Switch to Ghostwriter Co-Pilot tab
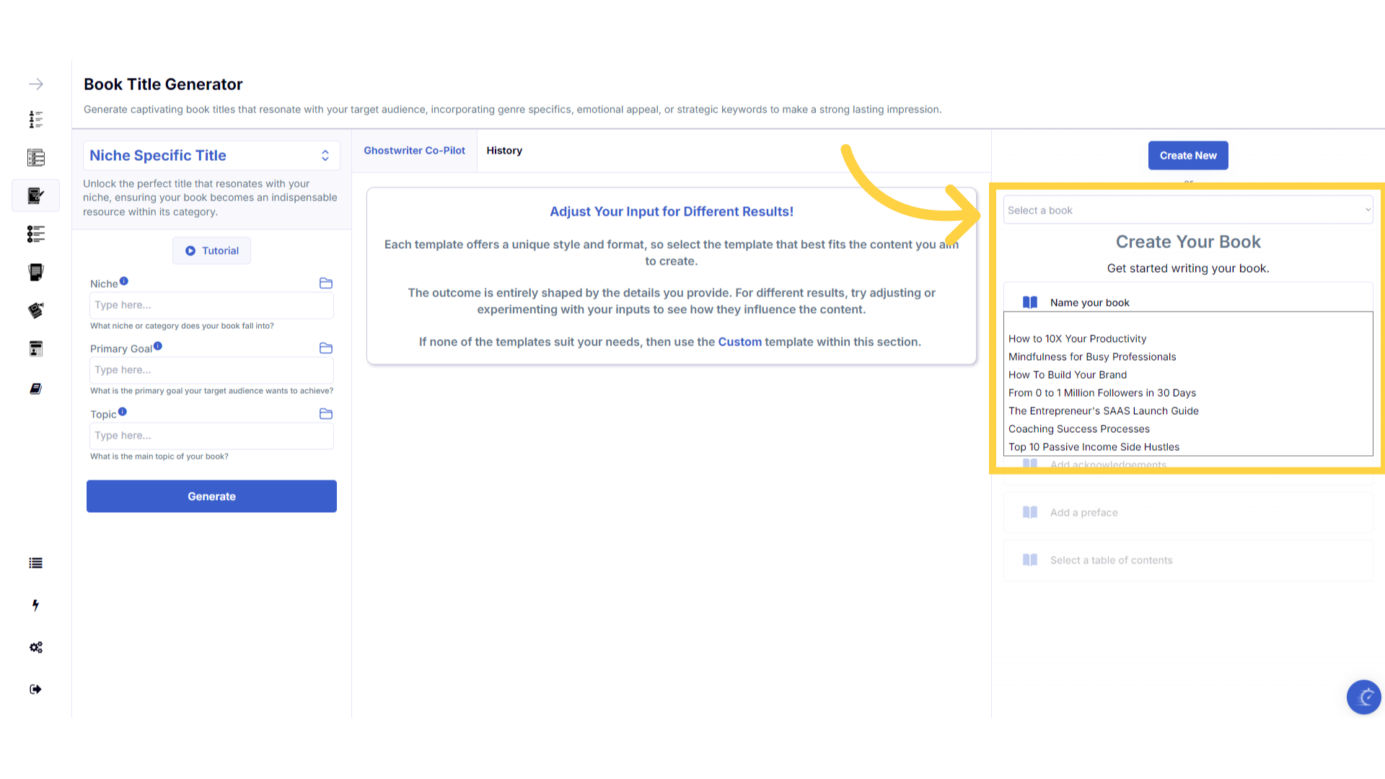Image resolution: width=1385 pixels, height=779 pixels. coord(414,151)
